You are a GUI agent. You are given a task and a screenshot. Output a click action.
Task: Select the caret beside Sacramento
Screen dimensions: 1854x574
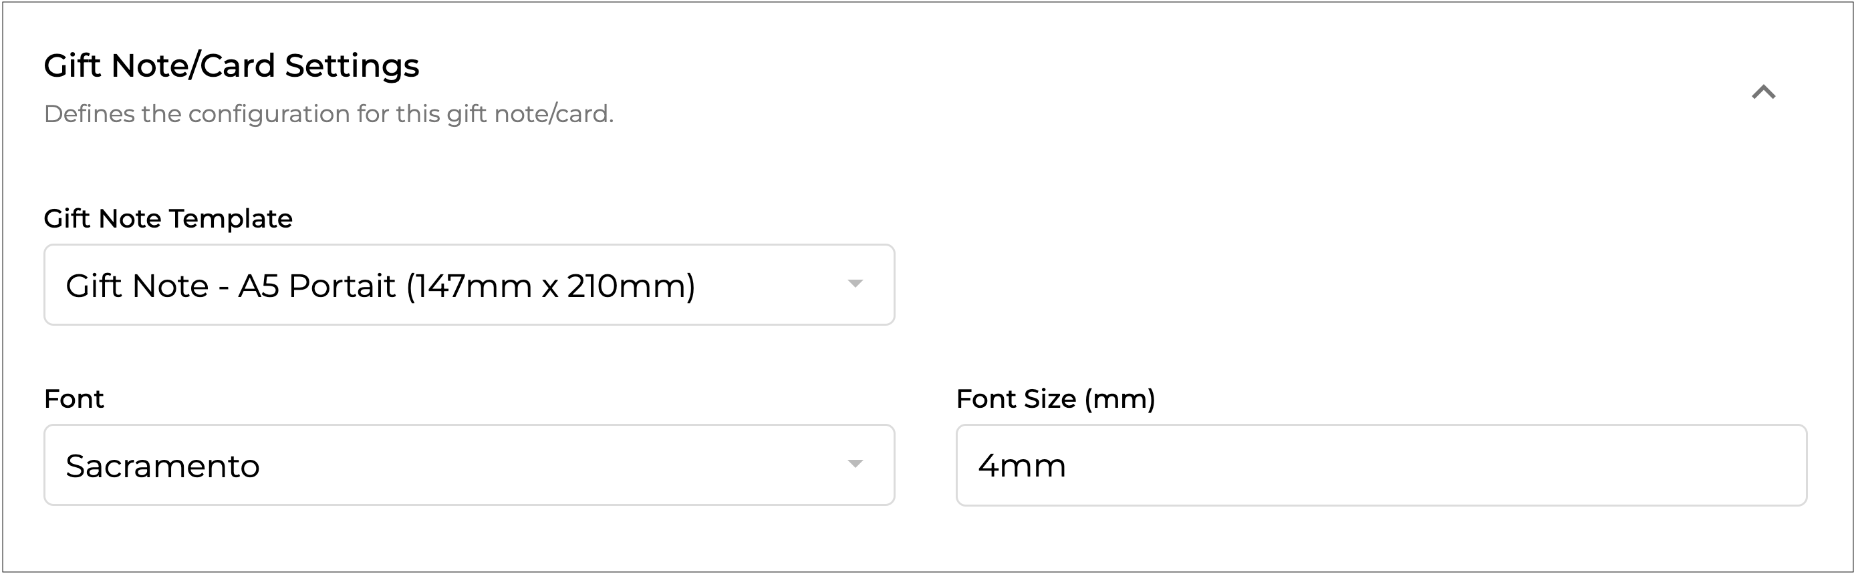pos(855,464)
